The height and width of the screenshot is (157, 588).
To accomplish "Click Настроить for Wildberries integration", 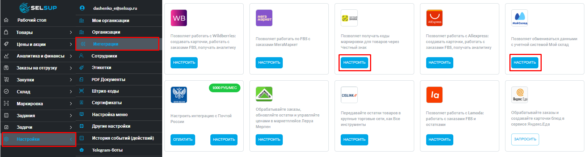I will pos(184,63).
